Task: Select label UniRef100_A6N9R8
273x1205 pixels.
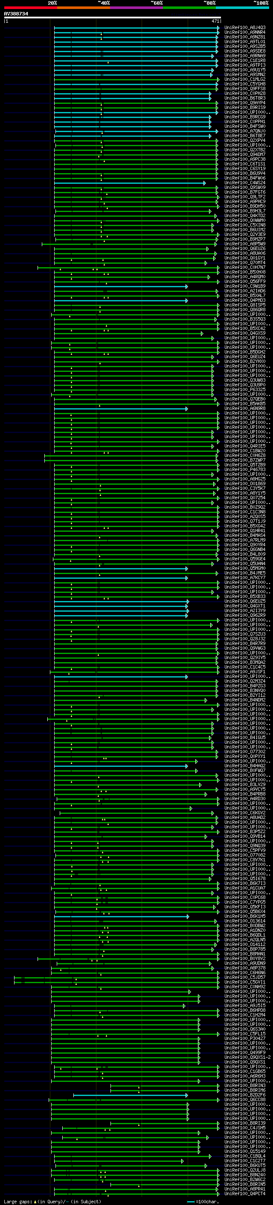Action: pyautogui.click(x=245, y=408)
